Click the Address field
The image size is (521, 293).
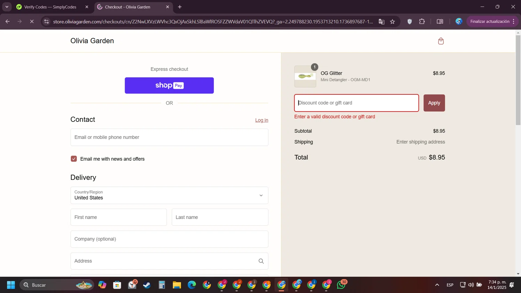(x=169, y=261)
